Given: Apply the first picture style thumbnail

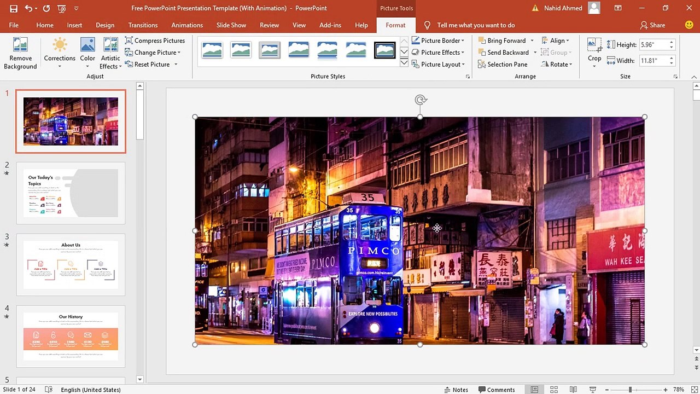Looking at the screenshot, I should pyautogui.click(x=212, y=50).
